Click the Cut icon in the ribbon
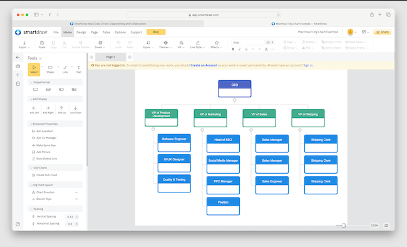 point(64,45)
